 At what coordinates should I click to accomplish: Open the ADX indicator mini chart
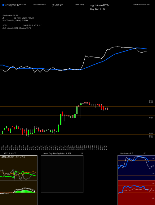pyautogui.click(x=19, y=168)
